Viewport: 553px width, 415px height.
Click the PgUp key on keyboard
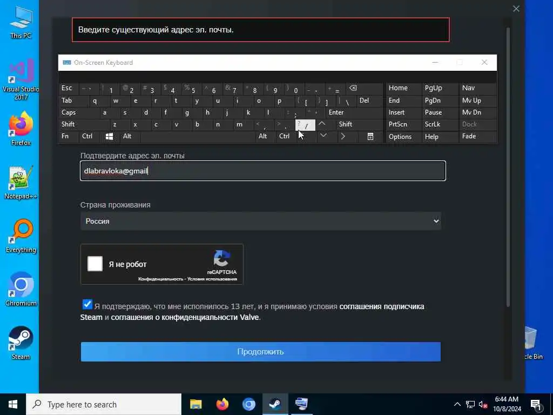pyautogui.click(x=440, y=88)
